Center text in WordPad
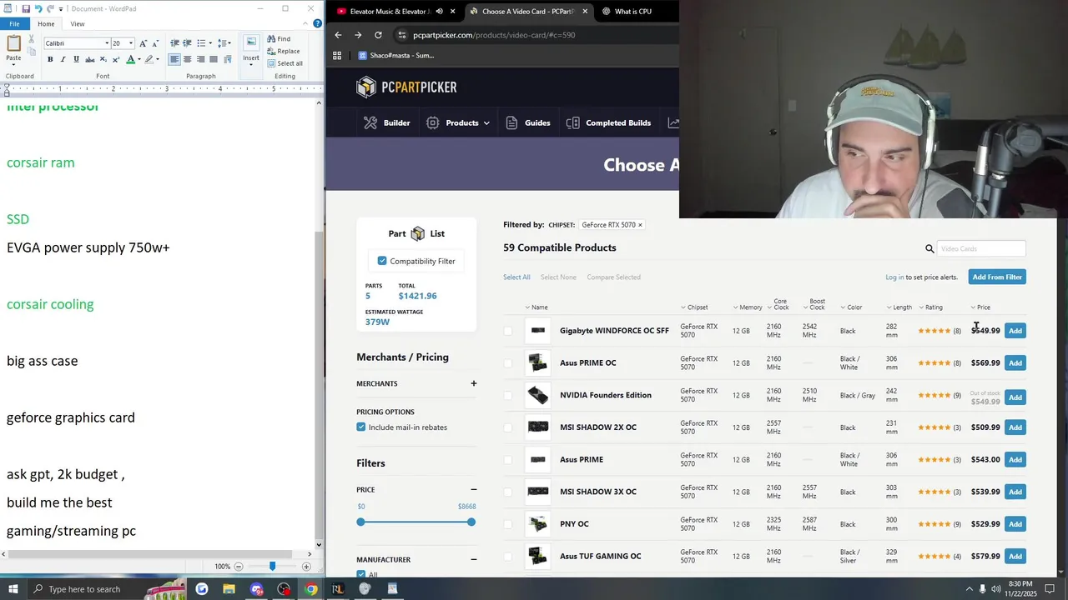The width and height of the screenshot is (1068, 600). pyautogui.click(x=187, y=59)
